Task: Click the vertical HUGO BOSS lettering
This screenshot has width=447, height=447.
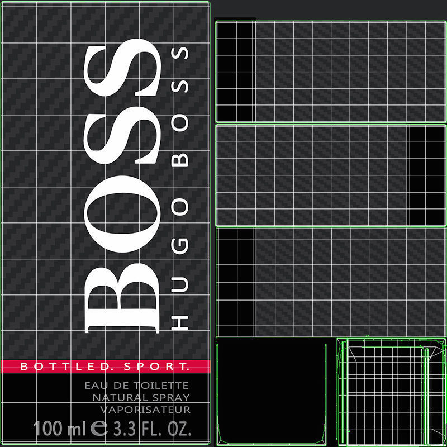Action: (179, 189)
